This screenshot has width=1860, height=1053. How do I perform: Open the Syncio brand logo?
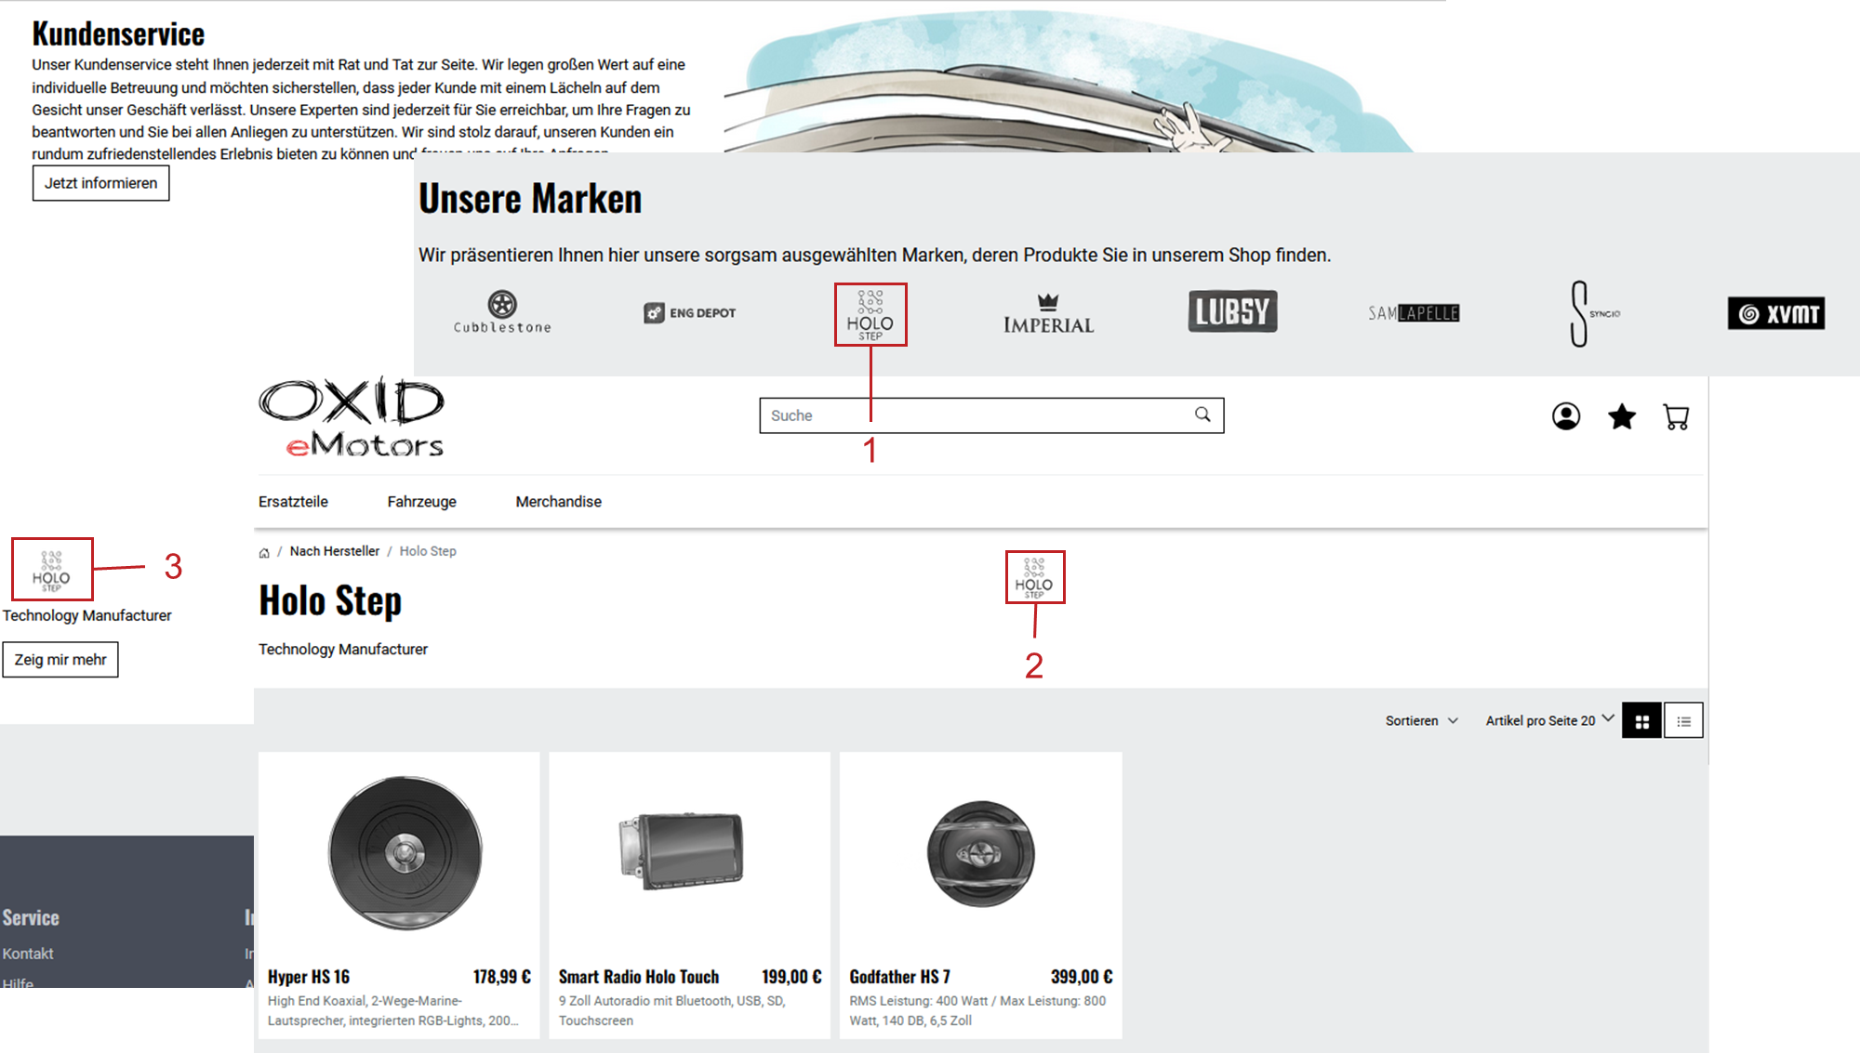[x=1594, y=314]
